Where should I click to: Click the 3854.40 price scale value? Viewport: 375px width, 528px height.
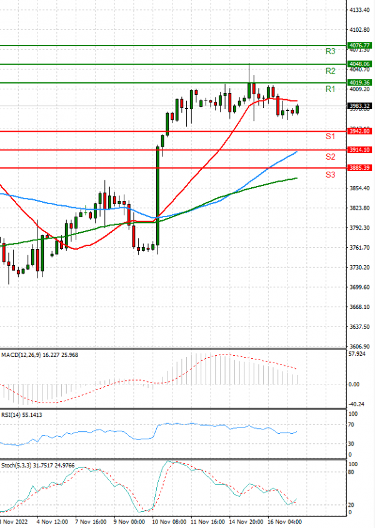coord(359,188)
